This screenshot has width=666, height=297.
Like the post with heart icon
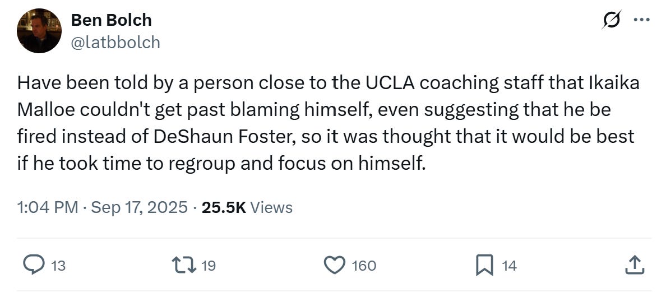pyautogui.click(x=335, y=264)
